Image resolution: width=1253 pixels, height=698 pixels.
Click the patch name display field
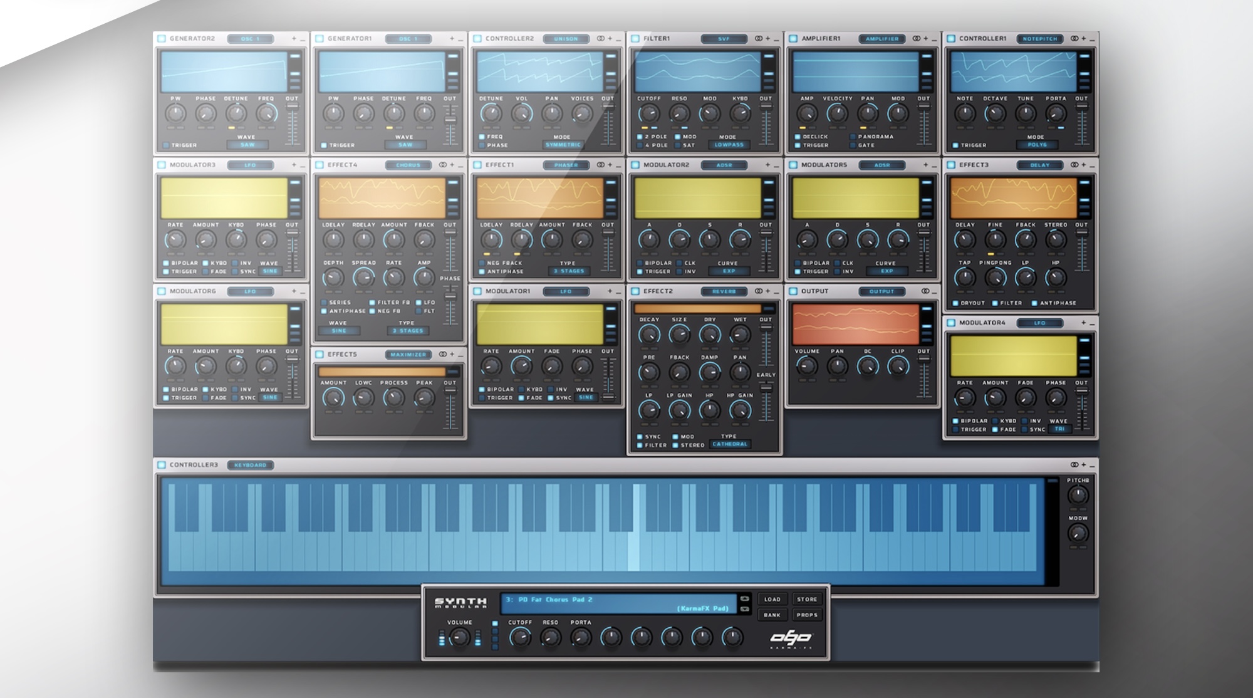(618, 603)
